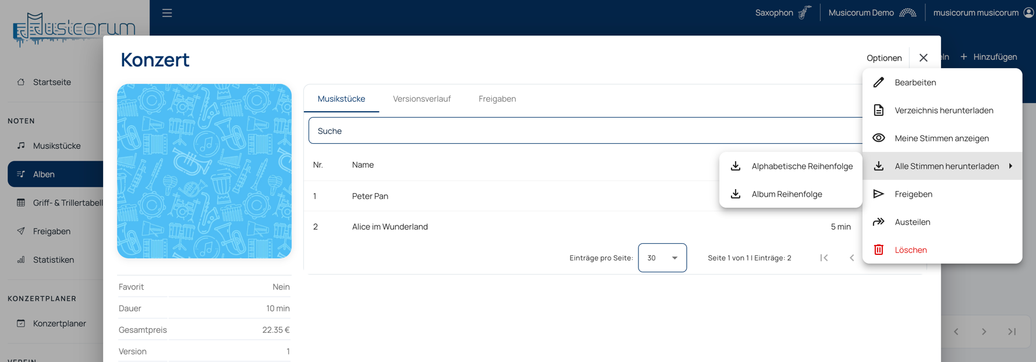Click the Suche search field
1036x362 pixels.
(x=582, y=131)
